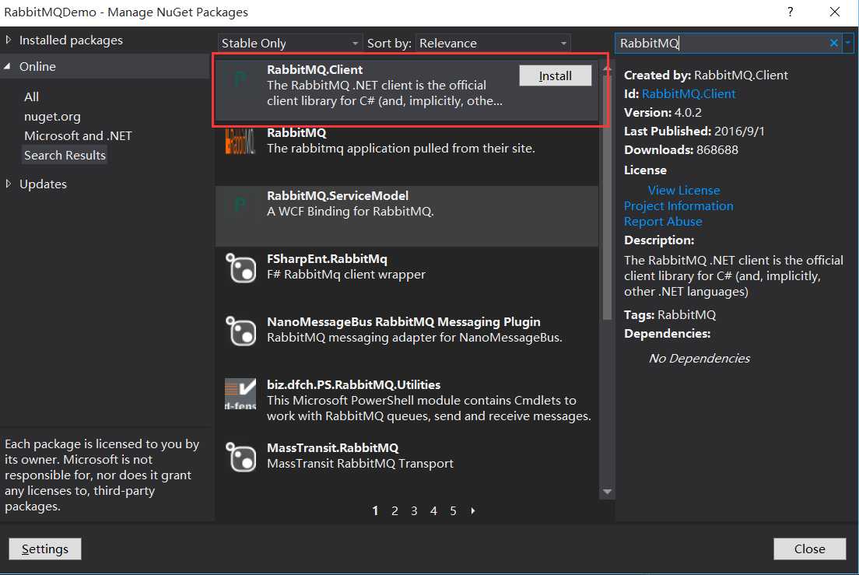This screenshot has width=859, height=575.
Task: Open the search box dropdown arrow
Action: tap(848, 43)
